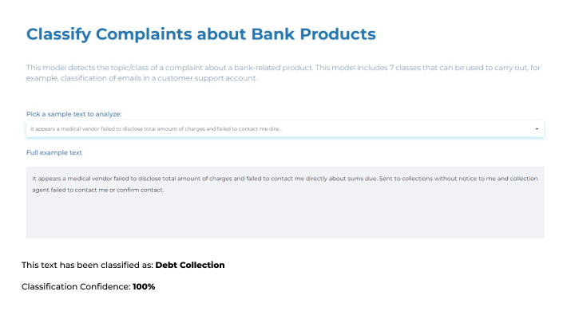Click the 'medical vendor' words in full example text
The width and height of the screenshot is (567, 315).
pos(89,179)
